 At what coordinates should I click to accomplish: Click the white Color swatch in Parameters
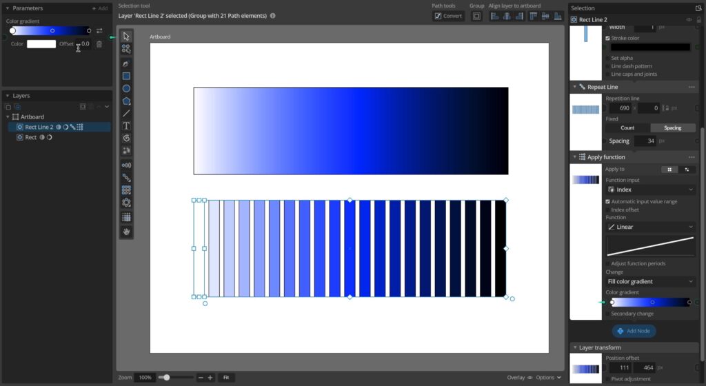pyautogui.click(x=41, y=44)
